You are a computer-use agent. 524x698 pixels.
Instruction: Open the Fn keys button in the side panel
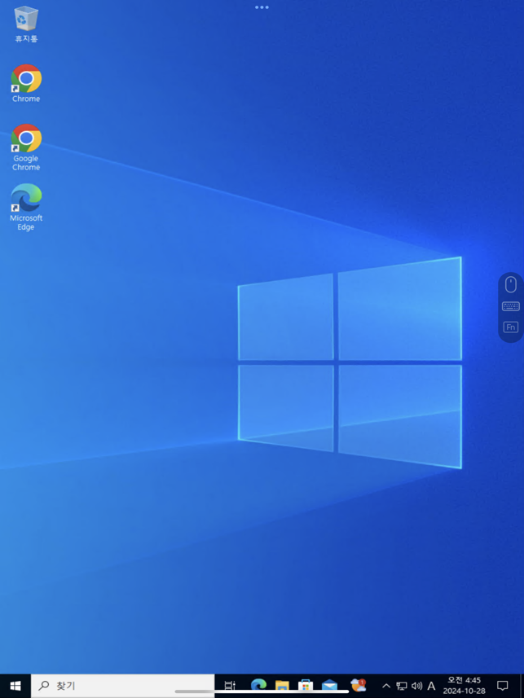click(x=511, y=327)
